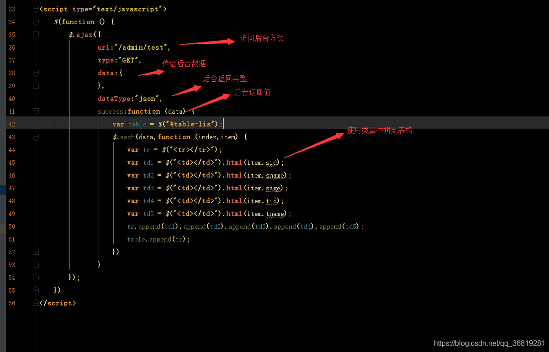Image resolution: width=549 pixels, height=352 pixels.
Task: Click the $.ajax({ call
Action: [84, 35]
